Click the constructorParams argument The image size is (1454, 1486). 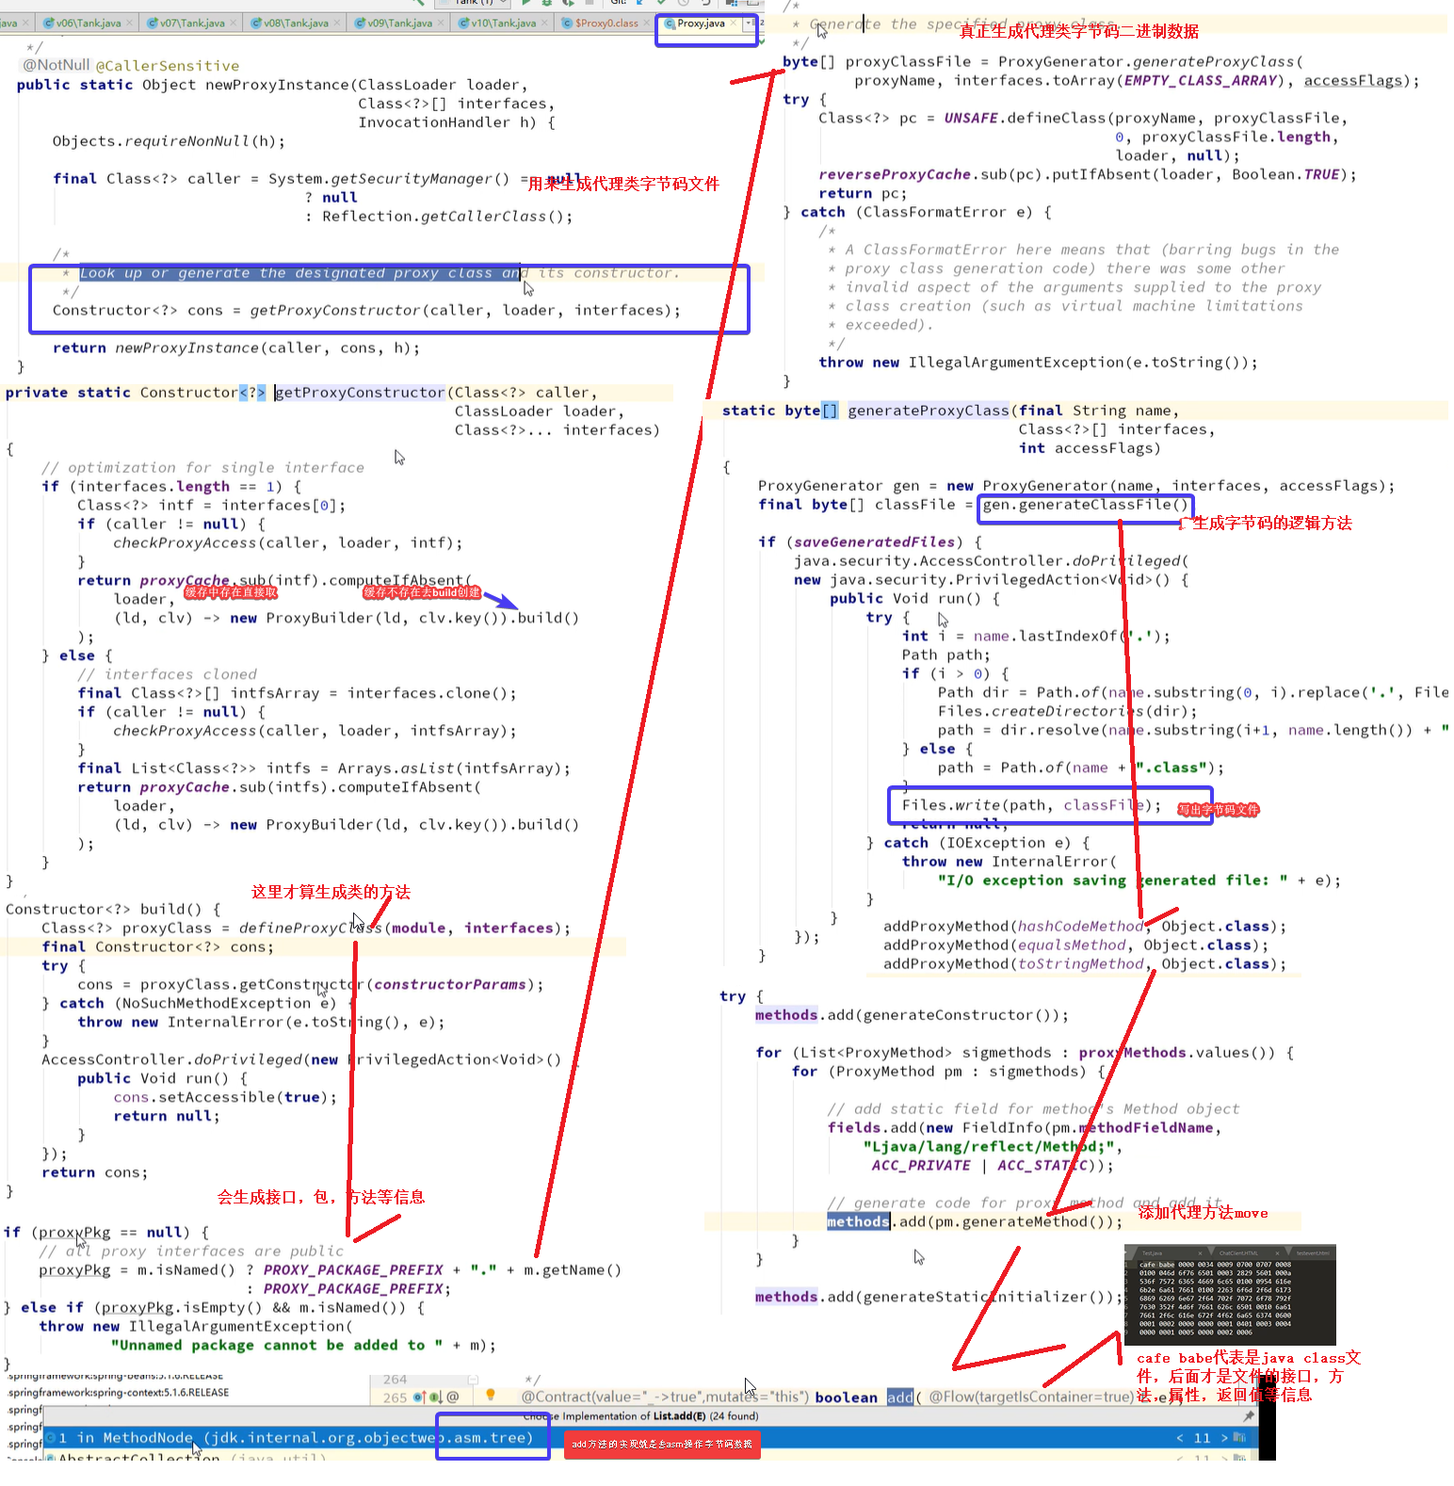[x=450, y=985]
